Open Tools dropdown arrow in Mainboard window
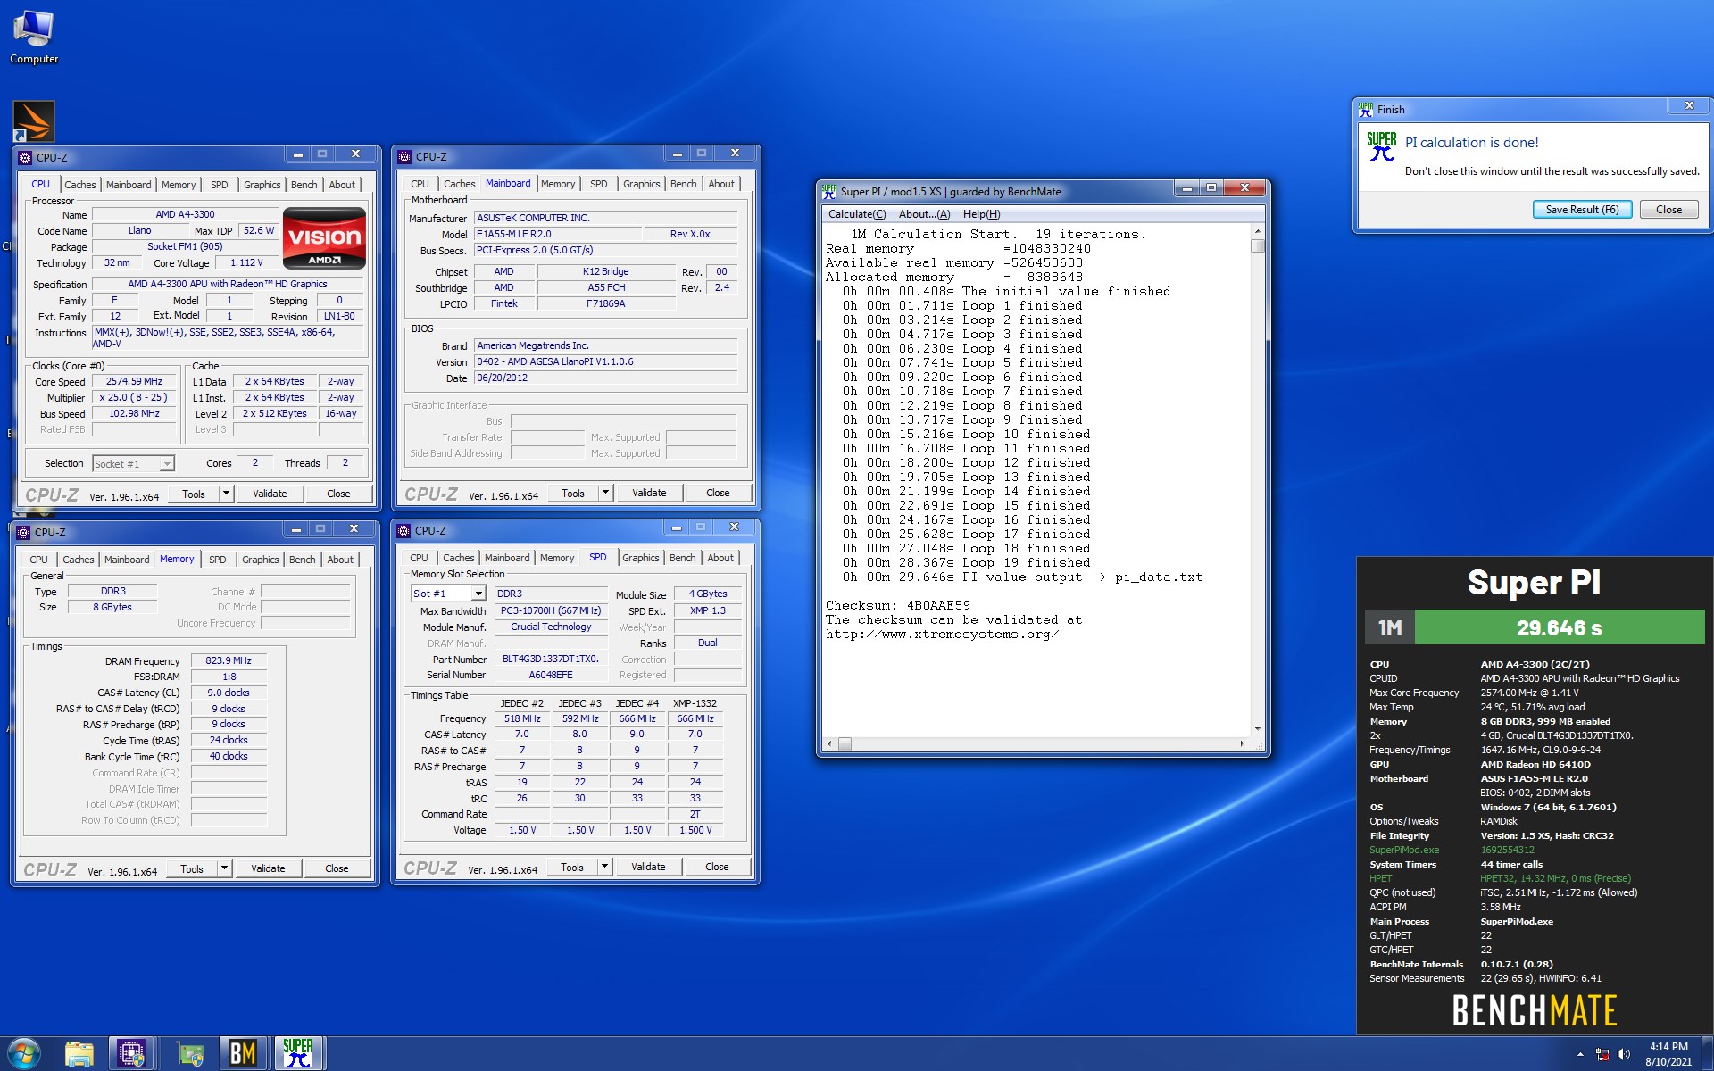The image size is (1714, 1071). (605, 493)
